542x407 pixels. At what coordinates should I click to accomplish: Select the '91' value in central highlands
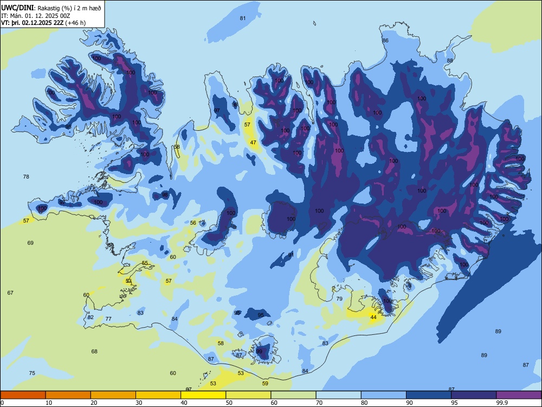[291, 255]
